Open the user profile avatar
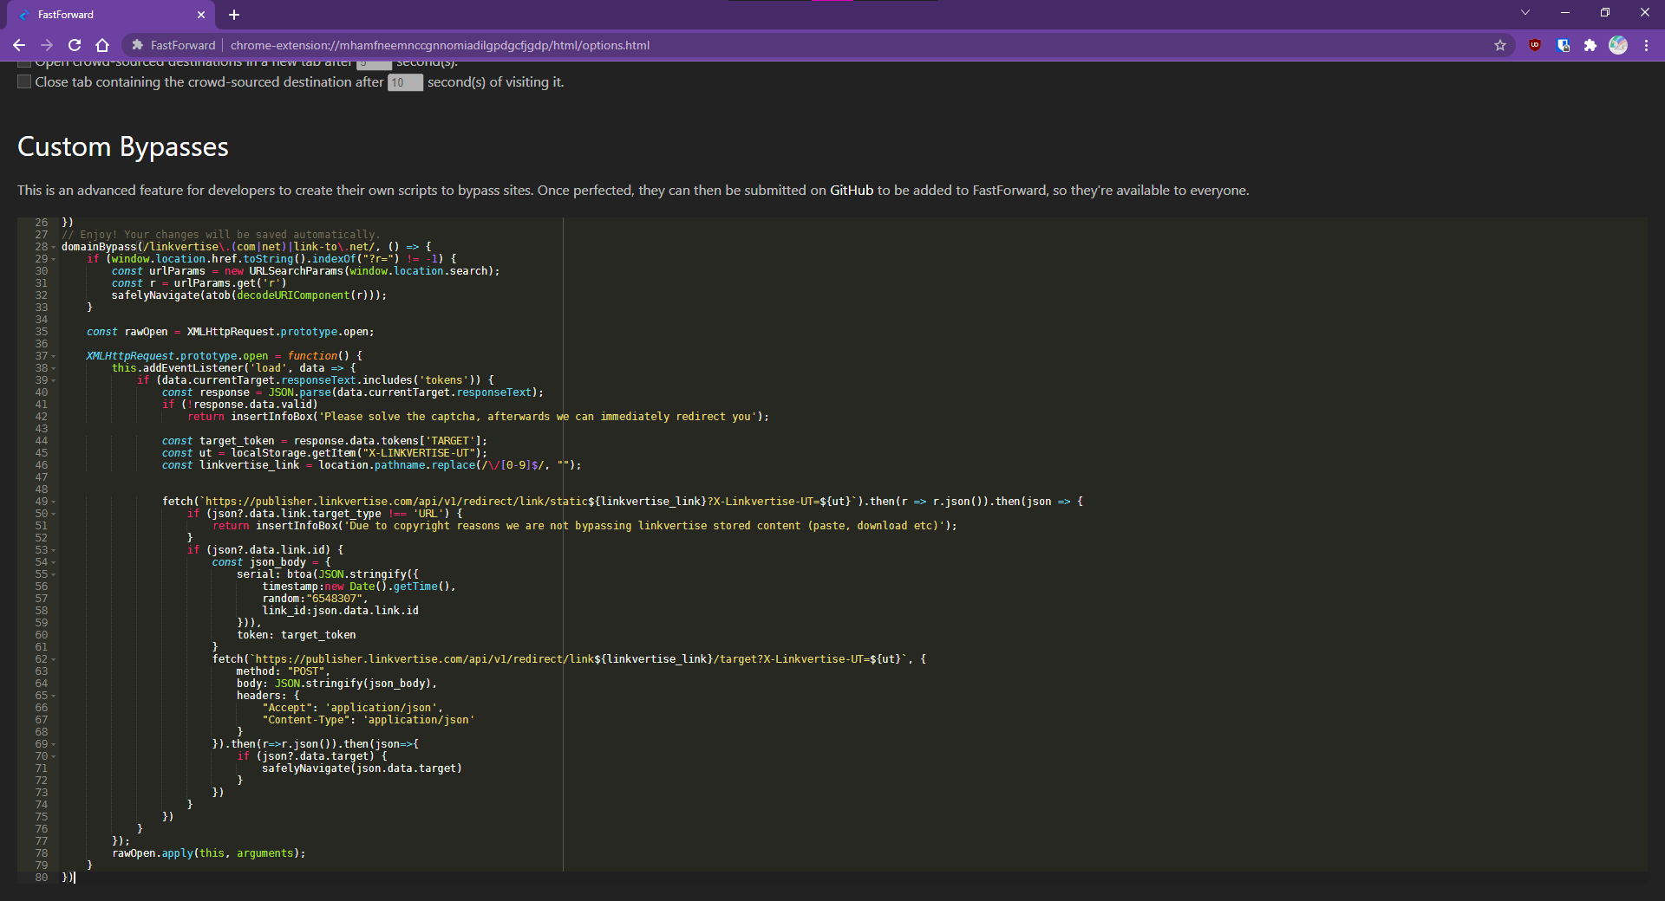The width and height of the screenshot is (1665, 901). click(x=1618, y=45)
